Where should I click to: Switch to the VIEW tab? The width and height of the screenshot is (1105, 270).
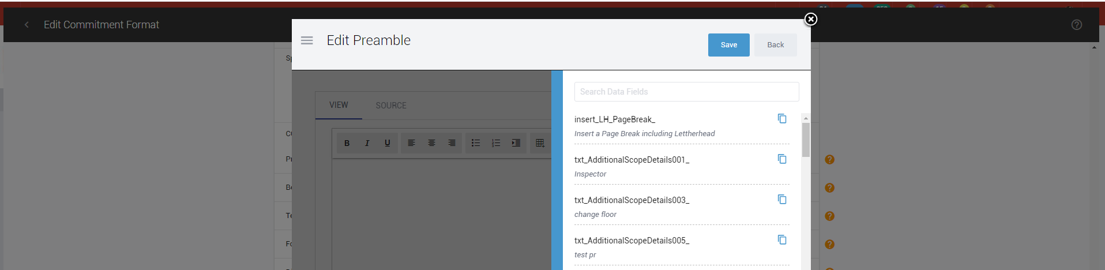tap(339, 105)
